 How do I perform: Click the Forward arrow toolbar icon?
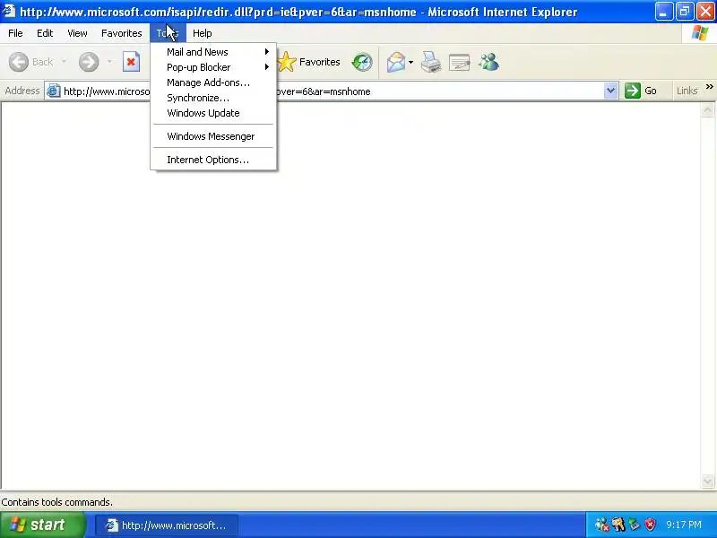pos(89,62)
